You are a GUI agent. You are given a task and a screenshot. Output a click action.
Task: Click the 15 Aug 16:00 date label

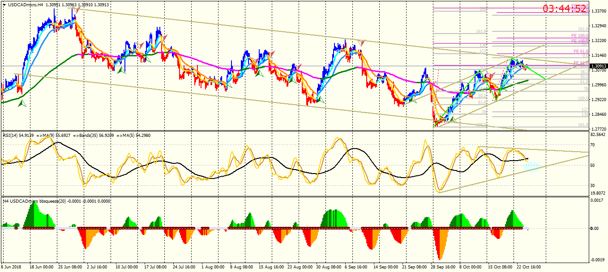(271, 267)
